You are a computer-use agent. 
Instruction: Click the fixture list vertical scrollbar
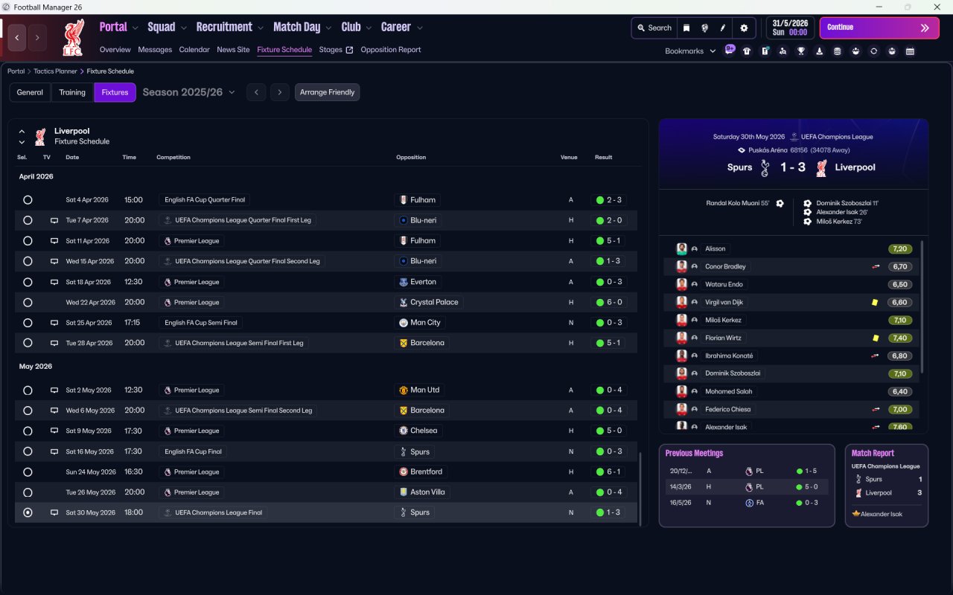[x=640, y=488]
